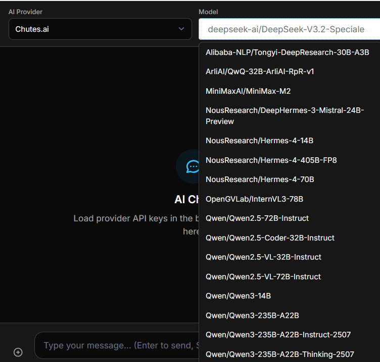
Task: Choose Qwen/Qwen3-235B-A22B-Thinking-2507 option
Action: [x=279, y=354]
